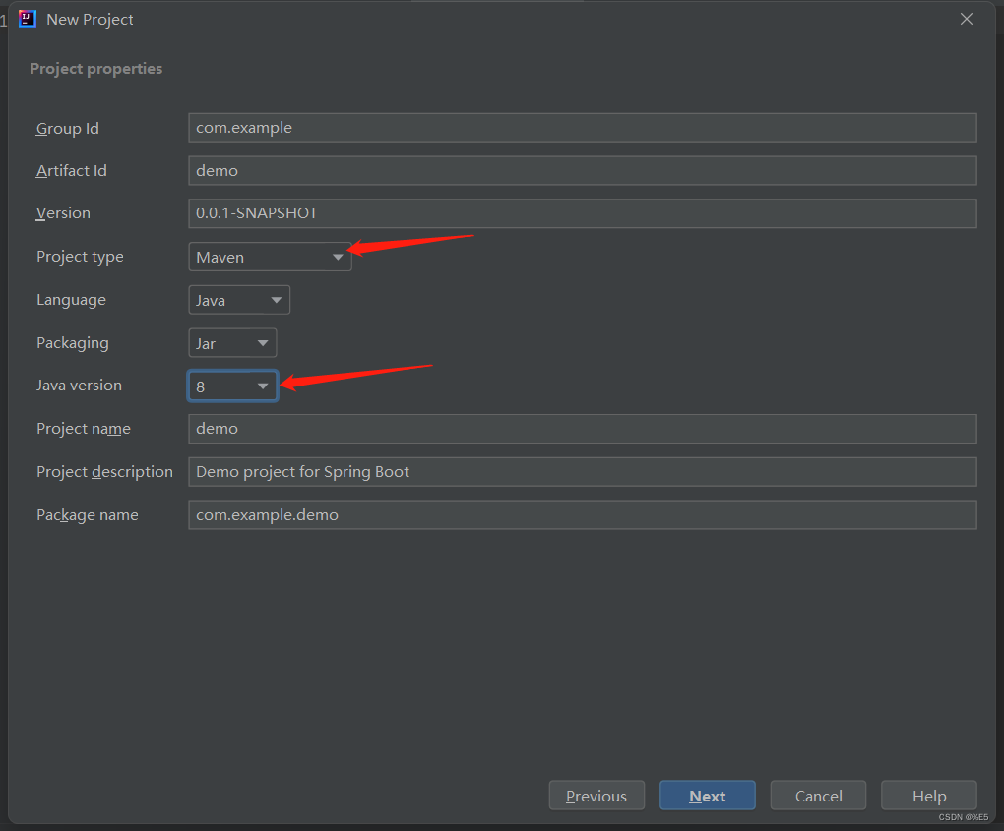Open the Language Java dropdown
This screenshot has height=831, width=1004.
[239, 300]
